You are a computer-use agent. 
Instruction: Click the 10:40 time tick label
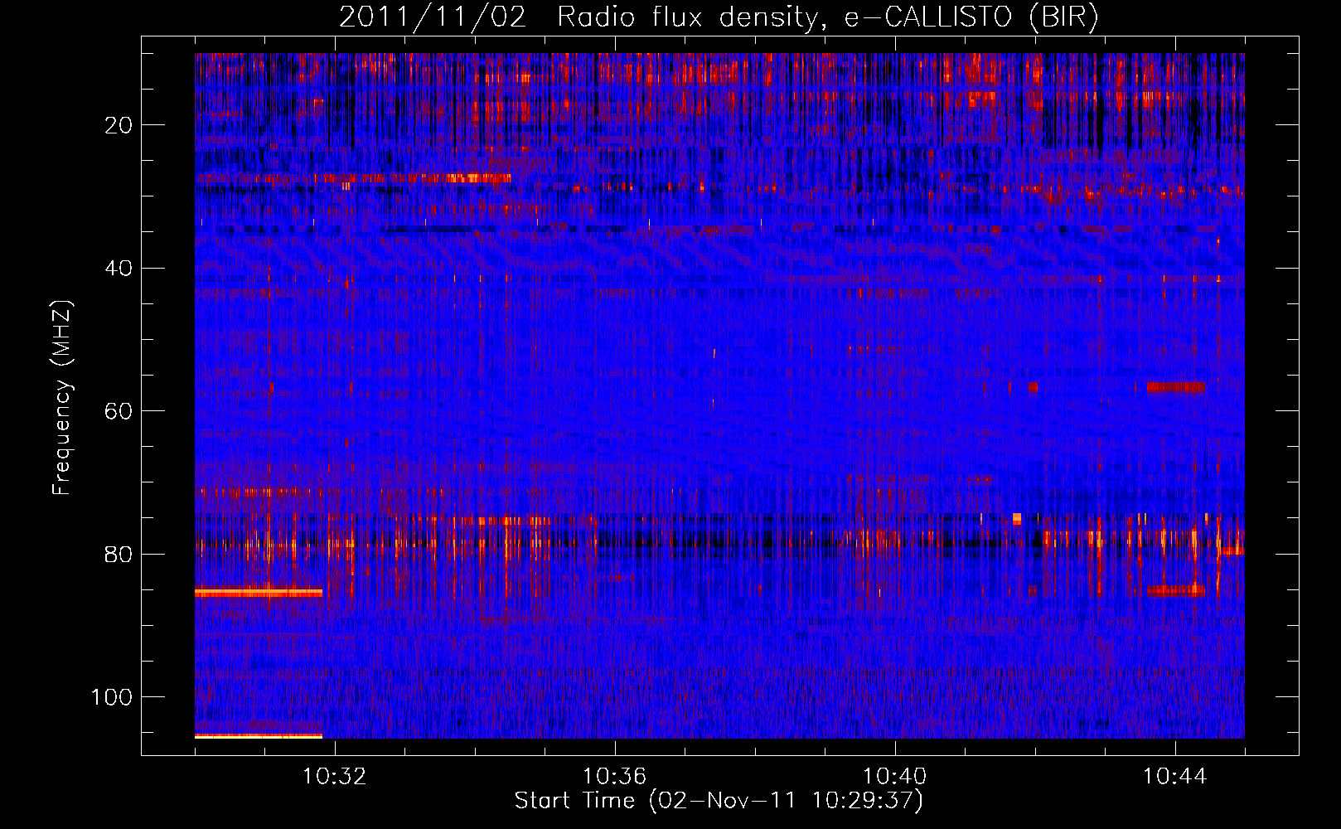(894, 777)
